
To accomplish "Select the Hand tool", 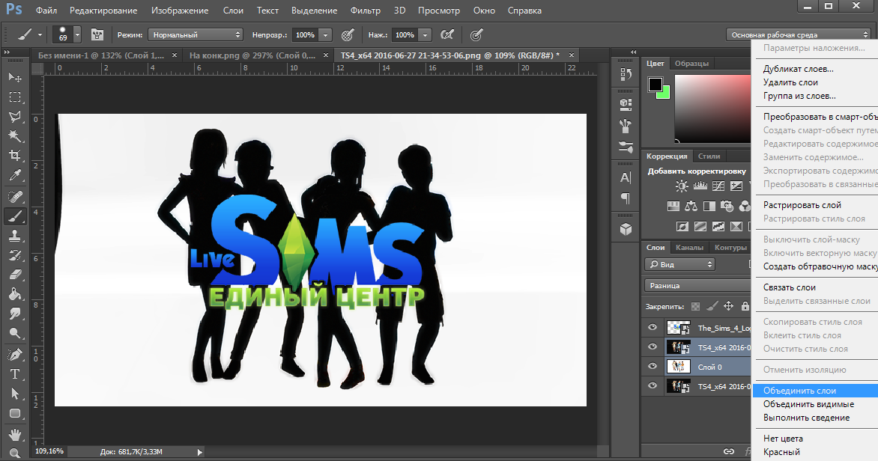I will point(15,435).
